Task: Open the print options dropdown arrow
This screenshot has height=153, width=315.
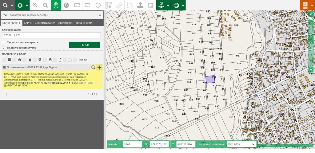Action: (x=183, y=6)
